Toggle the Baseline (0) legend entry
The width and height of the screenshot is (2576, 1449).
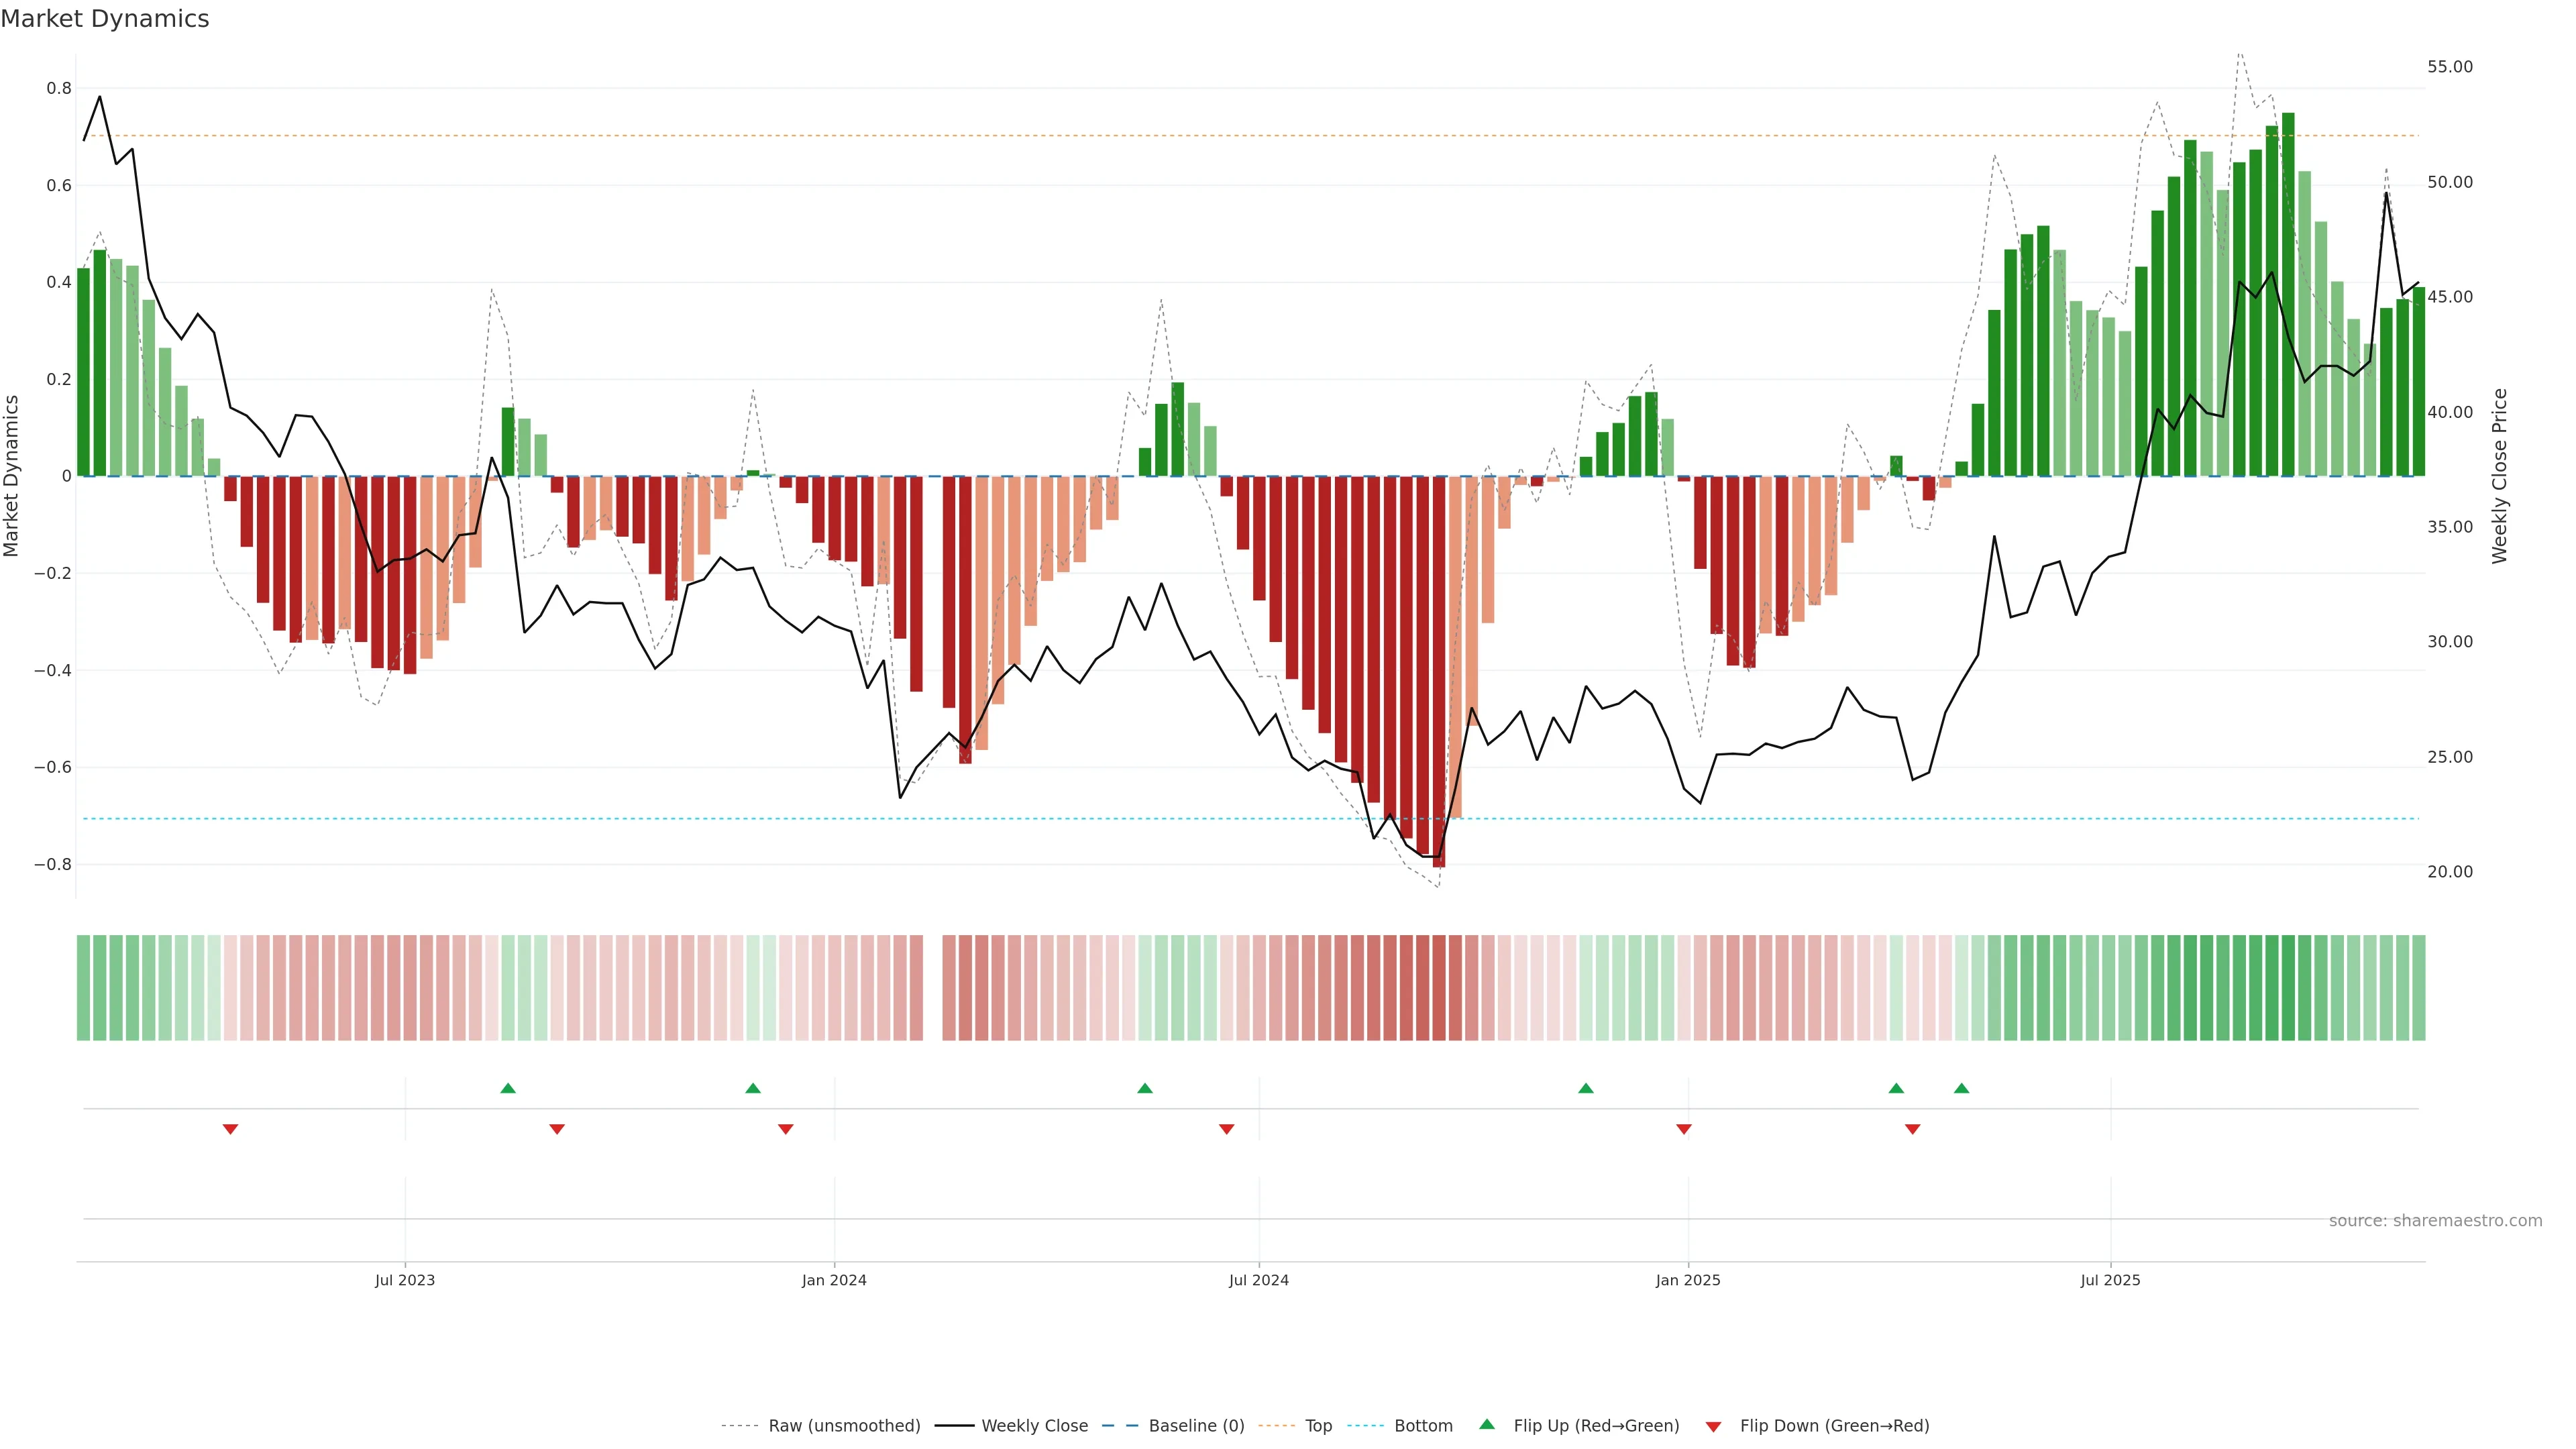(1196, 1426)
